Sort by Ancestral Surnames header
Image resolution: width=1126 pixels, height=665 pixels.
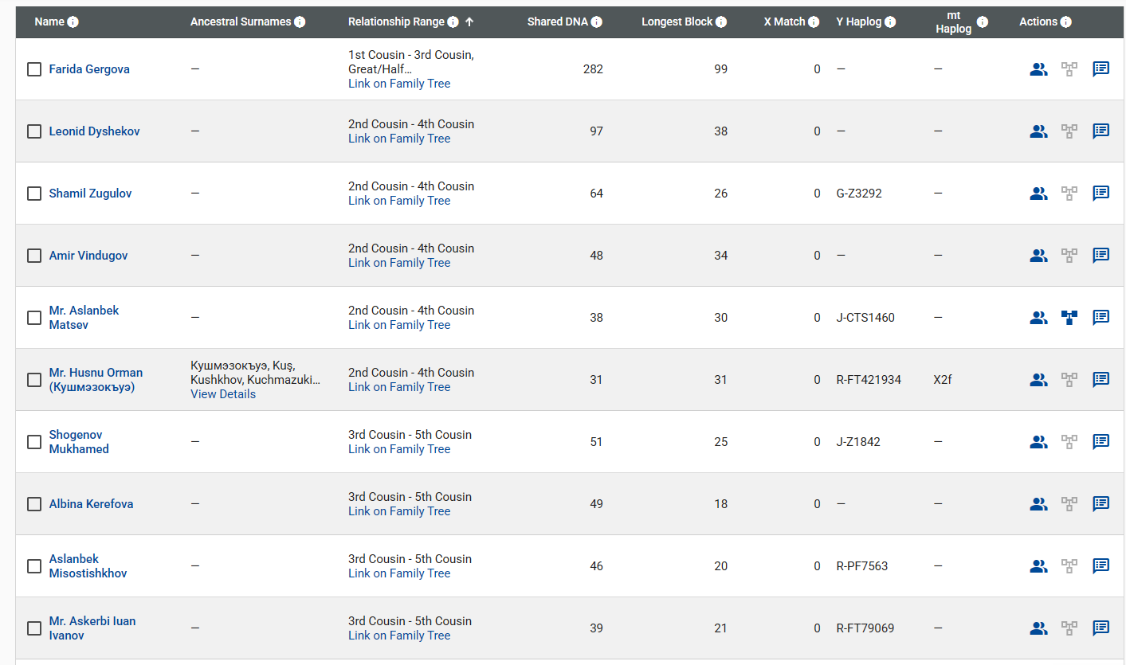click(x=241, y=22)
